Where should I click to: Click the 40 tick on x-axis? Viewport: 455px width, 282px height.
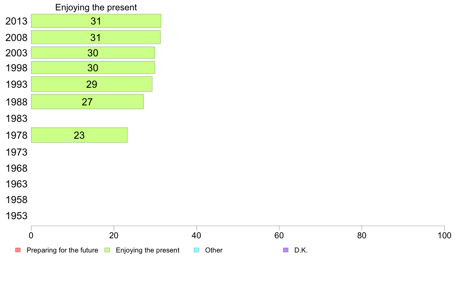click(196, 235)
